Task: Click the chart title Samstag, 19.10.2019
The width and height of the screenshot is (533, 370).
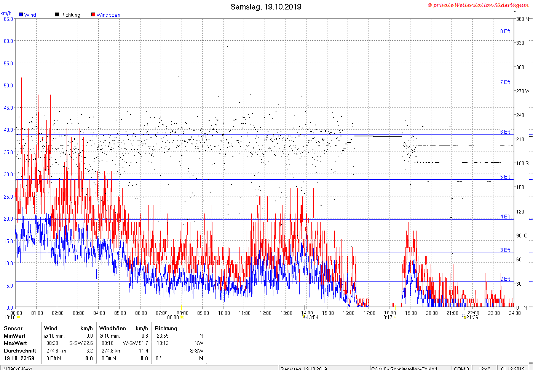Action: (266, 7)
